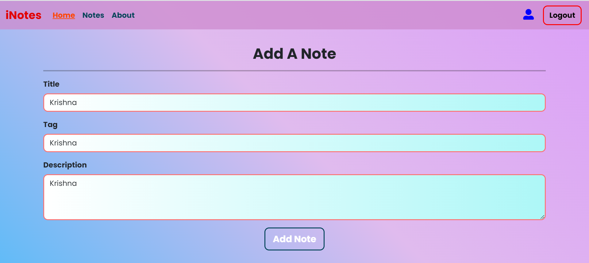Click the text Krishna in Title field
Screen dimensions: 589x263
point(63,103)
